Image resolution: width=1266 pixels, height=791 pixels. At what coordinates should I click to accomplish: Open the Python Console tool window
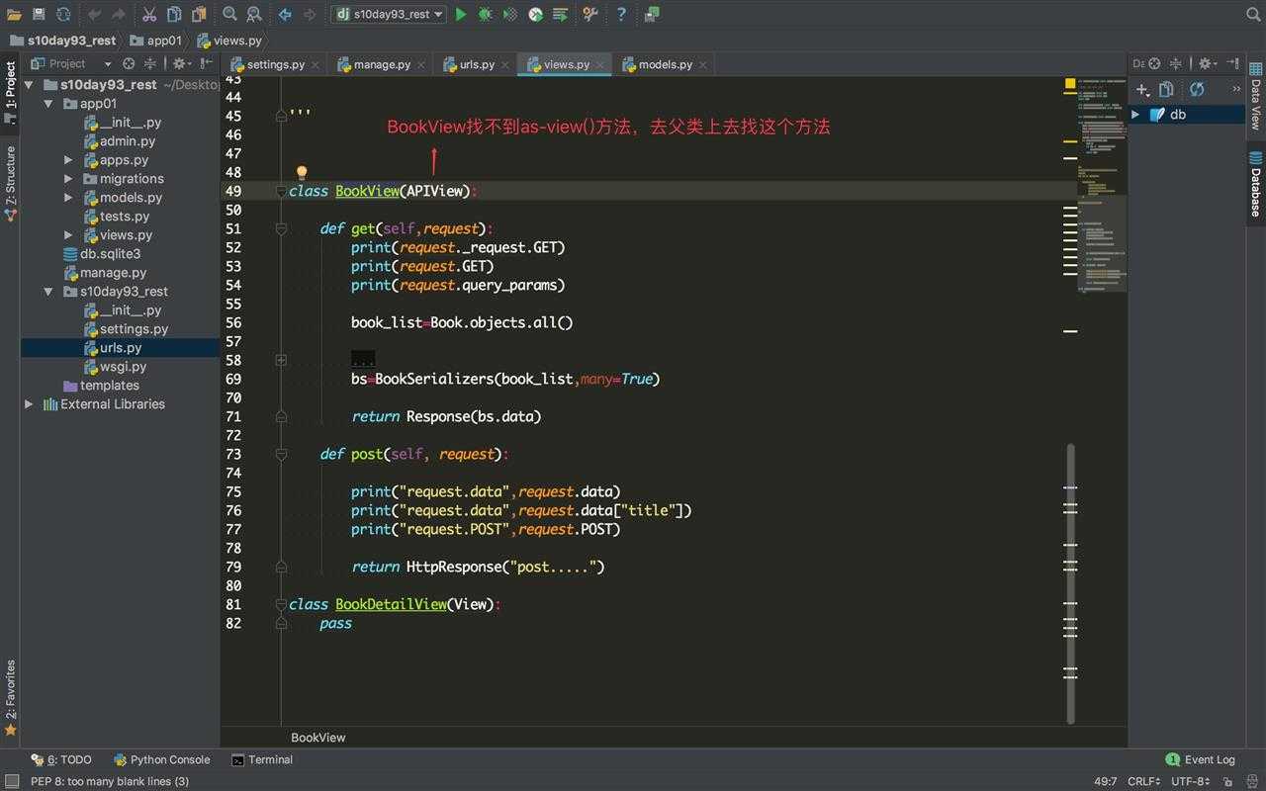(x=162, y=760)
